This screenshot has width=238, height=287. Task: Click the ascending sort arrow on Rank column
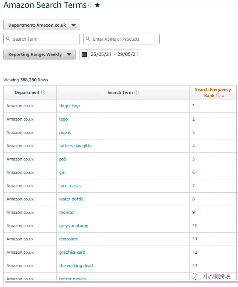point(223,96)
